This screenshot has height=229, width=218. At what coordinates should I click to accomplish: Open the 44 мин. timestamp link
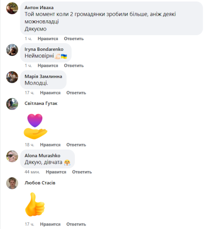click(x=32, y=172)
